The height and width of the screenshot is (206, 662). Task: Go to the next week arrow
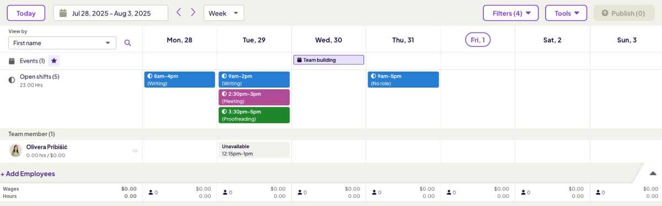click(193, 12)
